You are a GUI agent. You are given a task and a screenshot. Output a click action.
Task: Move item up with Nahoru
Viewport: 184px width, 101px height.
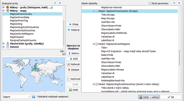tap(73, 53)
